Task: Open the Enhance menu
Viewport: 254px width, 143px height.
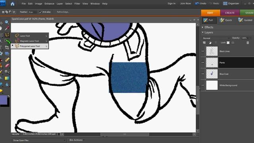Action: tap(49, 4)
